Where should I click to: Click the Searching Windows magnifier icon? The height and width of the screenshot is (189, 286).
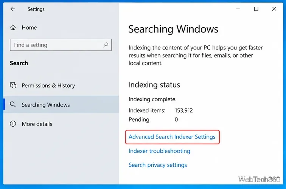click(x=13, y=105)
